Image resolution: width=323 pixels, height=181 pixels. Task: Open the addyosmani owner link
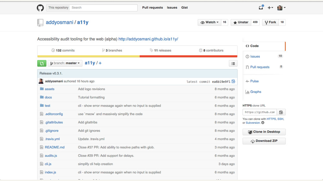[59, 22]
